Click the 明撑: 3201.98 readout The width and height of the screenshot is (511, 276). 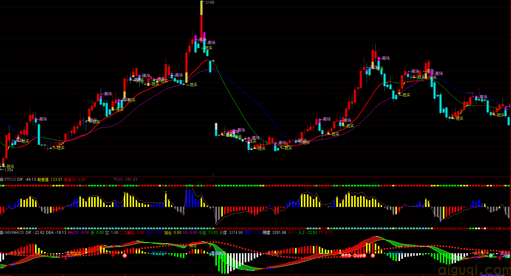pyautogui.click(x=274, y=233)
